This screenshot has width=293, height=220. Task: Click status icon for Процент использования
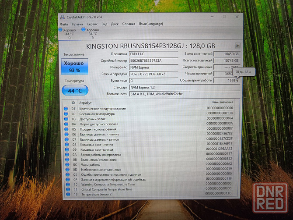point(66,129)
